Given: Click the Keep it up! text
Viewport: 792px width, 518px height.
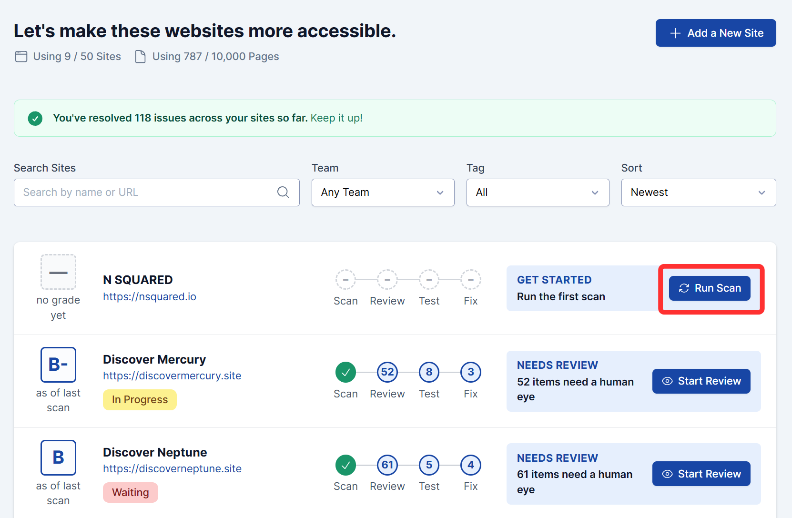Looking at the screenshot, I should (336, 118).
